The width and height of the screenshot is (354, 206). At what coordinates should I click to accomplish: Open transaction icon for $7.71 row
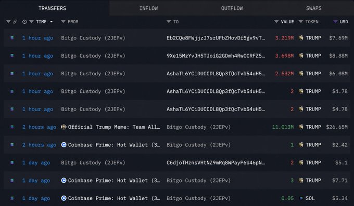[12, 181]
